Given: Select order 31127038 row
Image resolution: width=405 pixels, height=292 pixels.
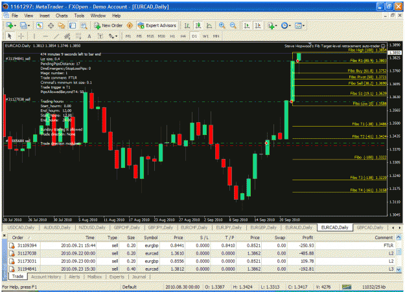Looking at the screenshot, I should pyautogui.click(x=202, y=253).
